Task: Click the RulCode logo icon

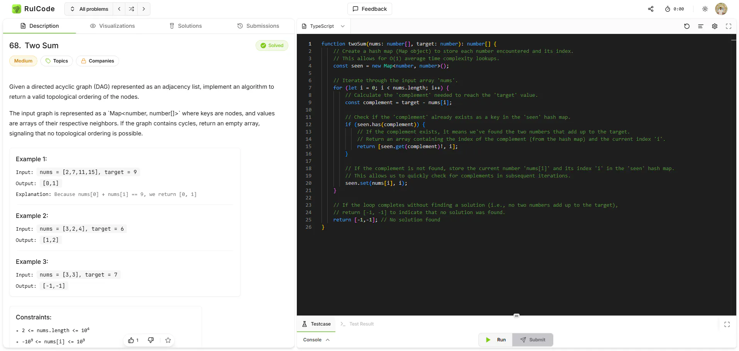Action: coord(16,9)
